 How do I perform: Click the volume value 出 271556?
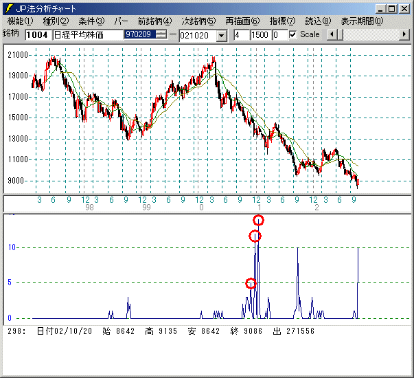pyautogui.click(x=294, y=331)
